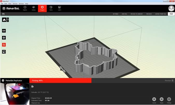The height and width of the screenshot is (105, 175).
Task: Select the Look (eye) view tool
Action: 4,31
